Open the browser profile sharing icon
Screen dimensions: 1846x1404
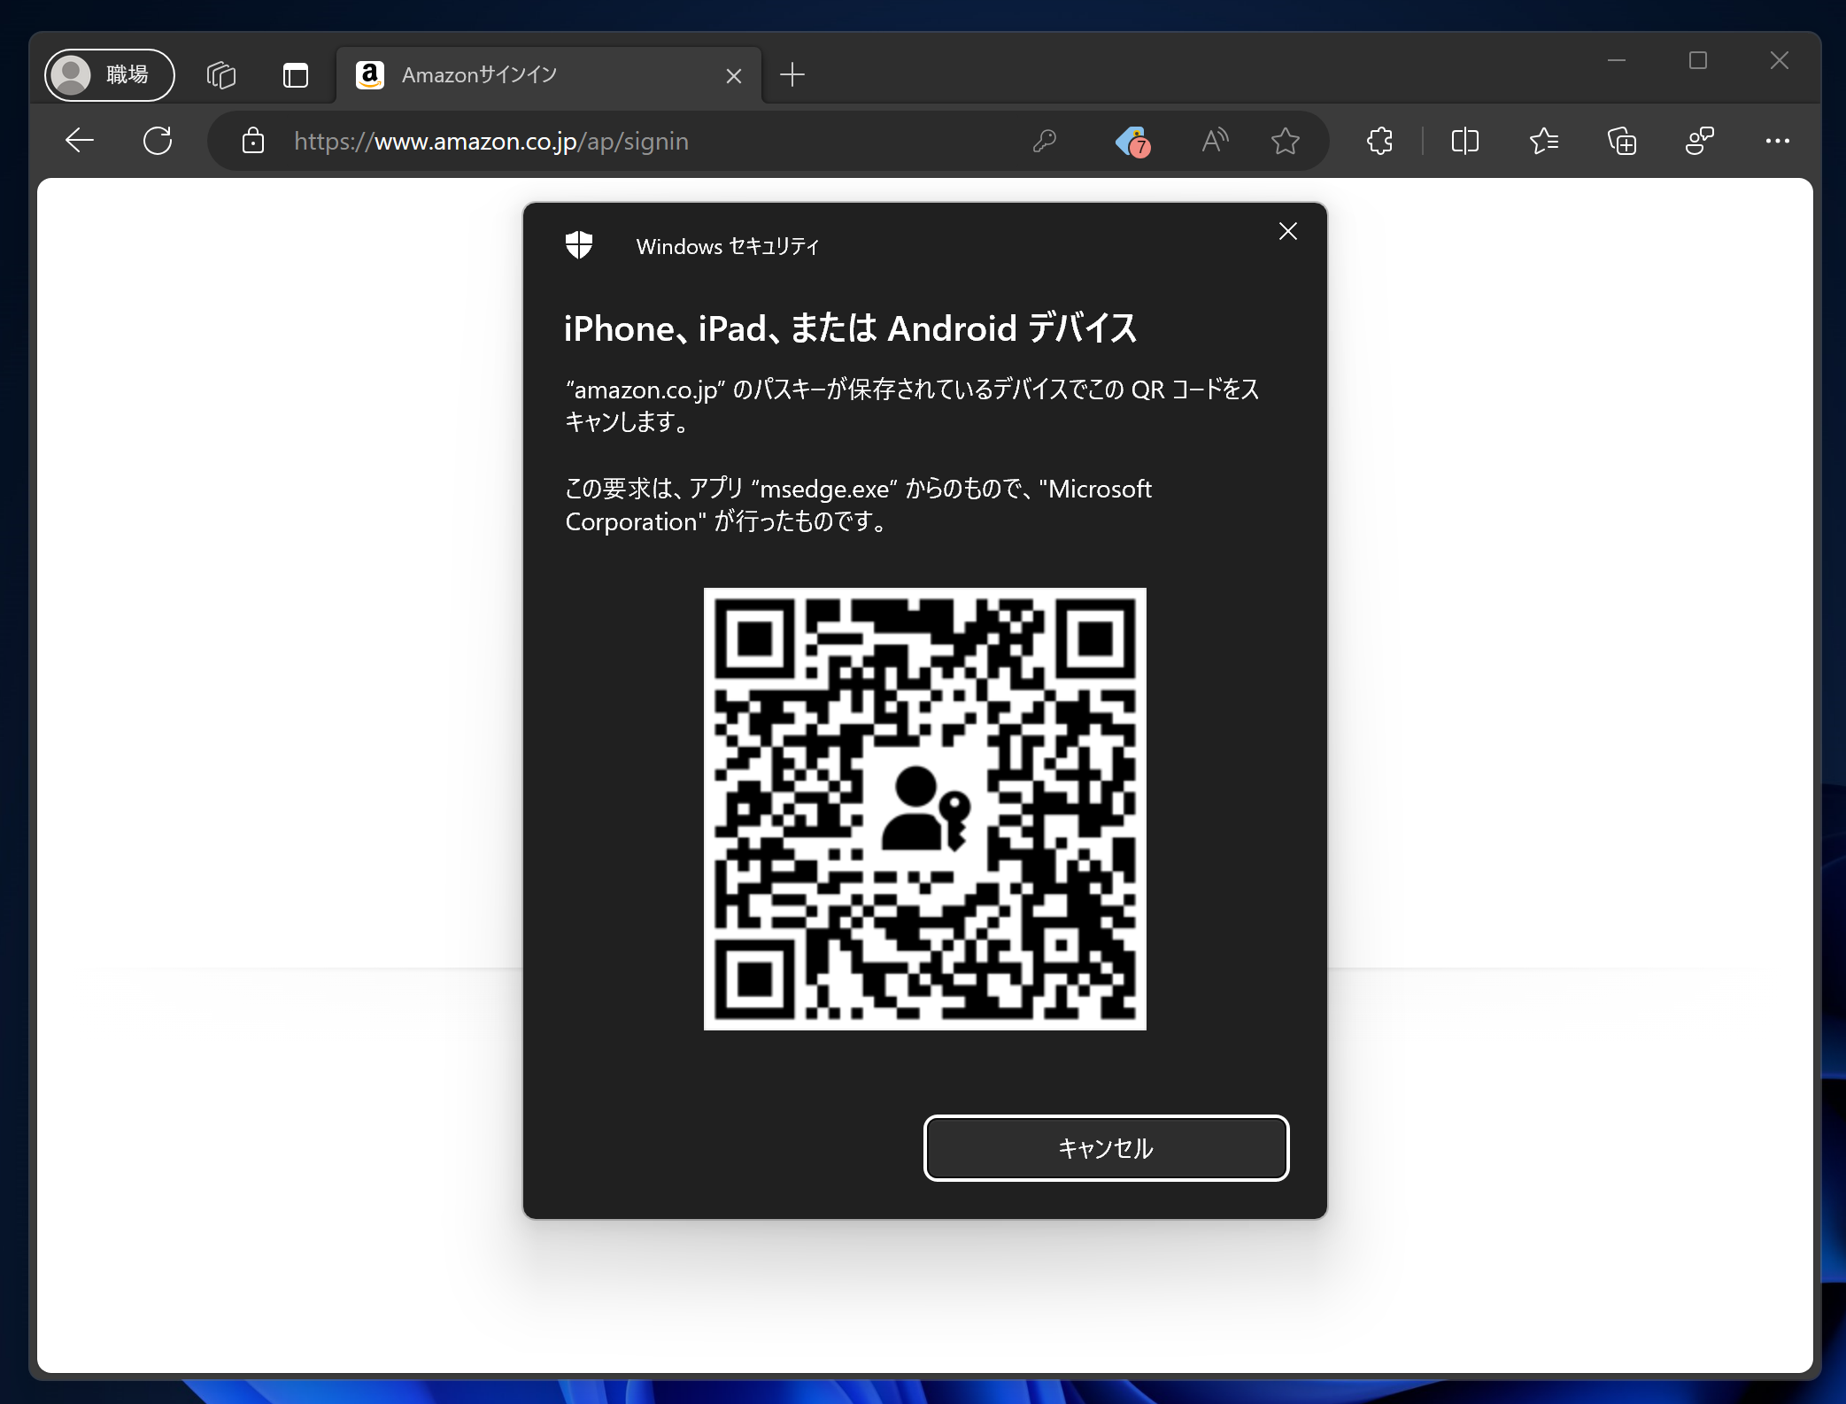pyautogui.click(x=1699, y=141)
